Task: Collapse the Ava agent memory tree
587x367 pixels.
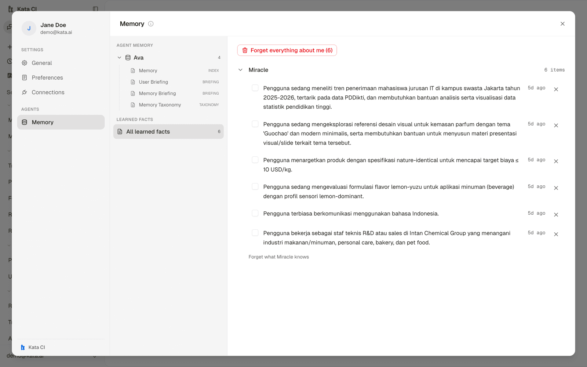Action: (x=119, y=58)
